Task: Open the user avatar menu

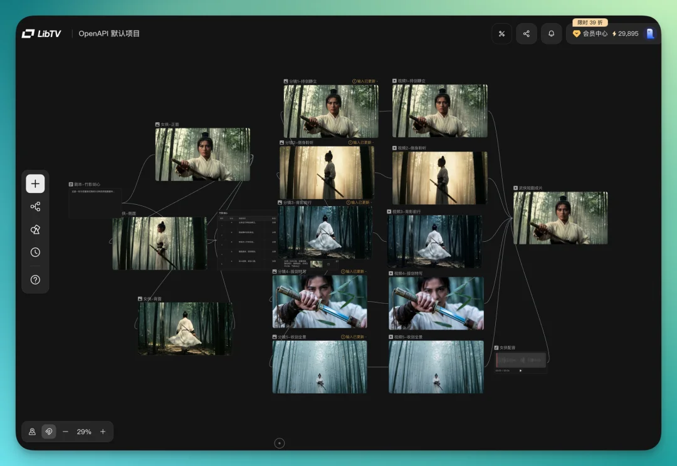Action: (x=650, y=34)
